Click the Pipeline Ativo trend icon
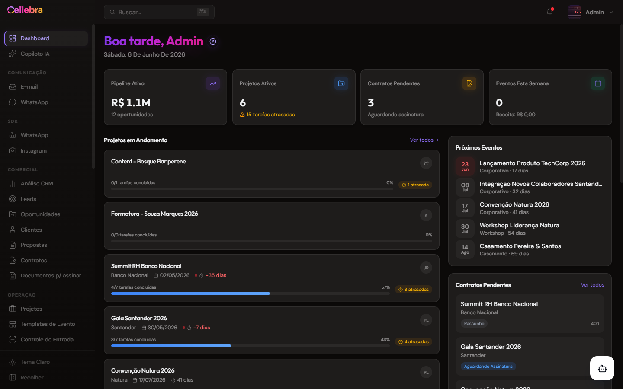 [x=213, y=83]
